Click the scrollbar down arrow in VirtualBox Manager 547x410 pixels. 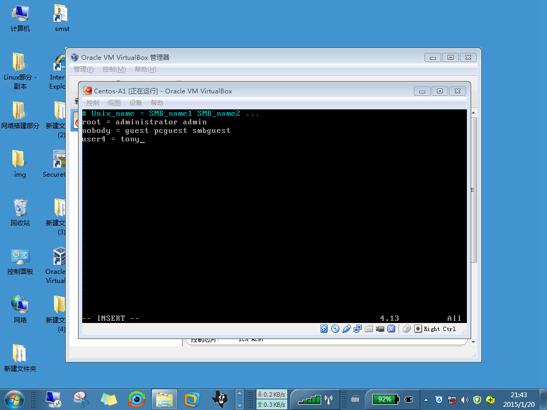(473, 342)
